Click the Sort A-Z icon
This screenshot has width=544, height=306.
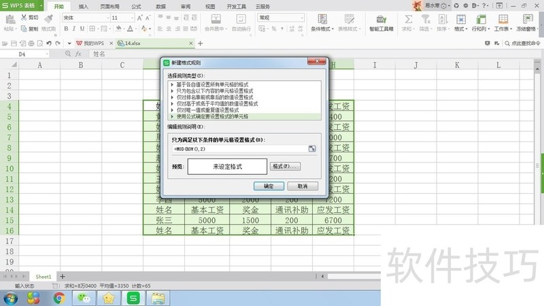(443, 19)
